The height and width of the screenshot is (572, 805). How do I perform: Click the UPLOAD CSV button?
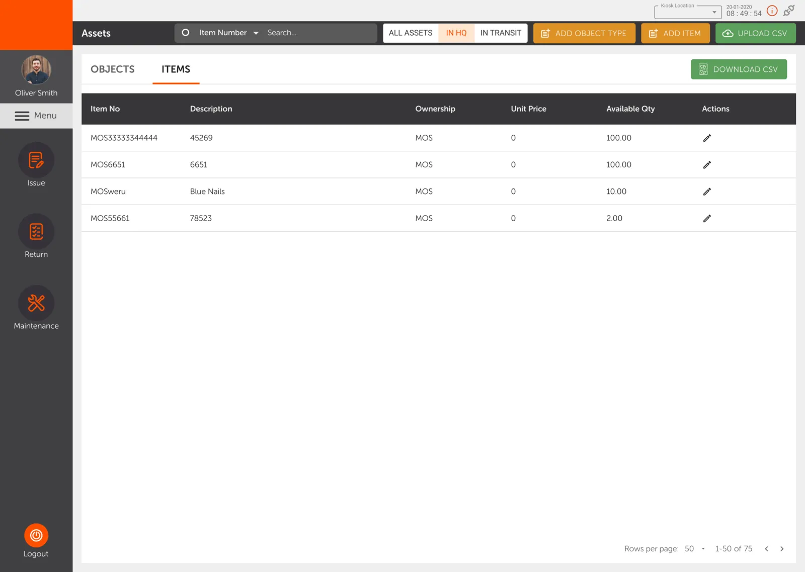click(756, 33)
